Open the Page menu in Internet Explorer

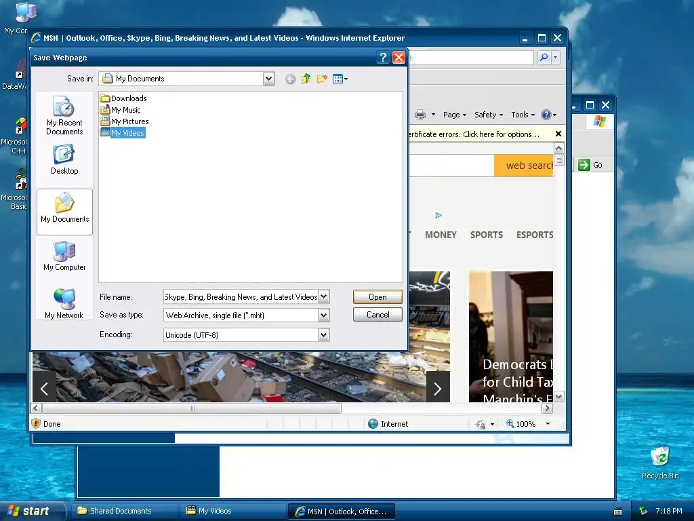click(455, 115)
